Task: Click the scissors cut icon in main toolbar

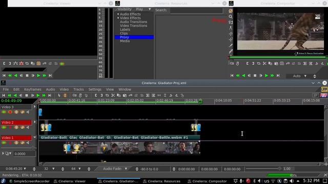Action: pos(113,96)
